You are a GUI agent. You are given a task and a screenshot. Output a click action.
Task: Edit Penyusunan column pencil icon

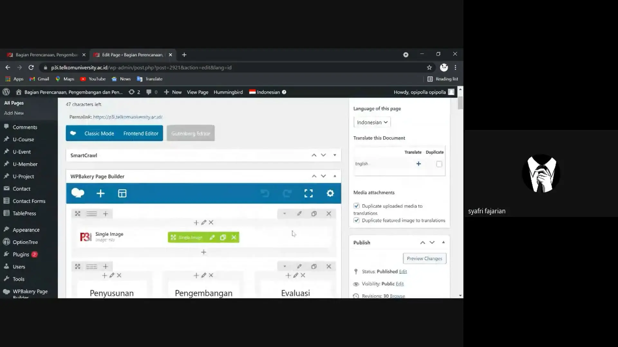pyautogui.click(x=112, y=275)
